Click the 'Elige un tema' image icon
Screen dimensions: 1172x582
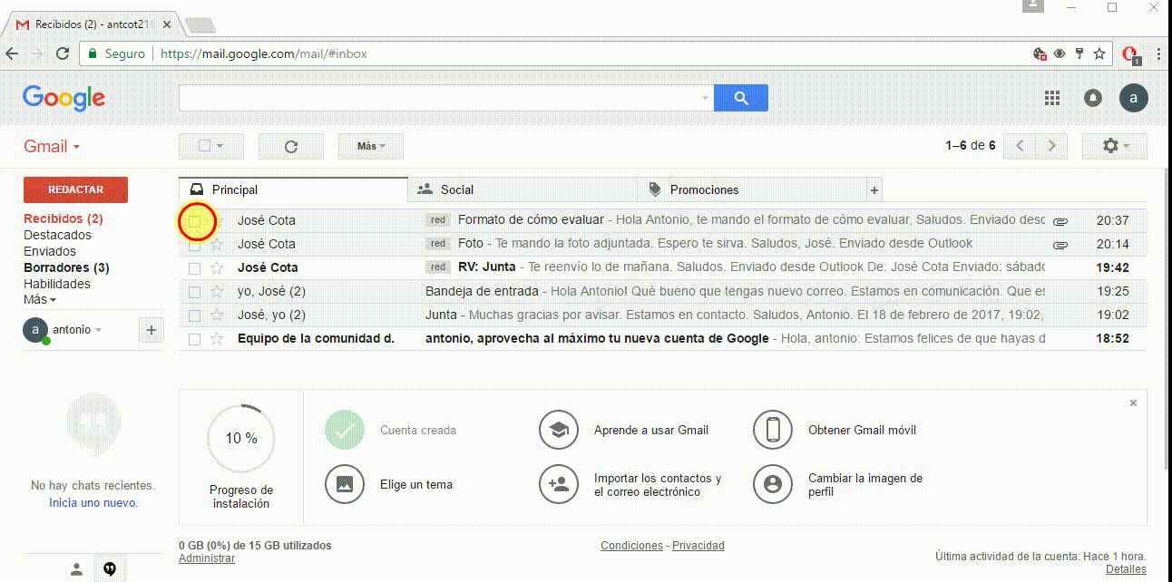[345, 484]
